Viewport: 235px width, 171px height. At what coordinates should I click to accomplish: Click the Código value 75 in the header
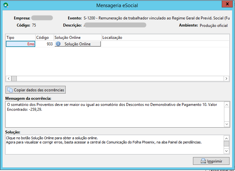34,25
